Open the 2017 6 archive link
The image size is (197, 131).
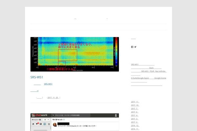click(135, 112)
